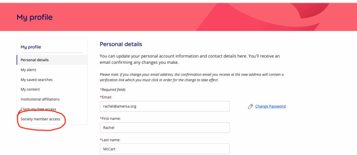This screenshot has height=155, width=357.
Task: Open Claim my free access
Action: point(38,109)
